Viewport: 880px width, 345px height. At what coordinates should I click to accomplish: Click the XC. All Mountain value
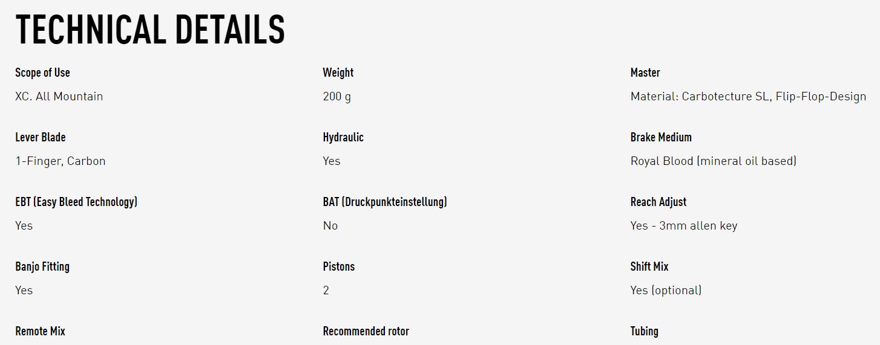click(59, 96)
